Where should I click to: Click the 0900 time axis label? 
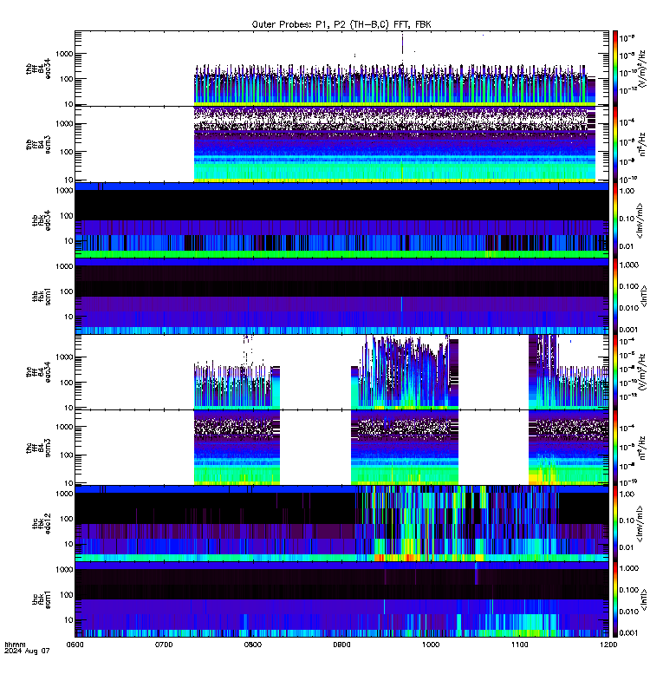[x=341, y=645]
